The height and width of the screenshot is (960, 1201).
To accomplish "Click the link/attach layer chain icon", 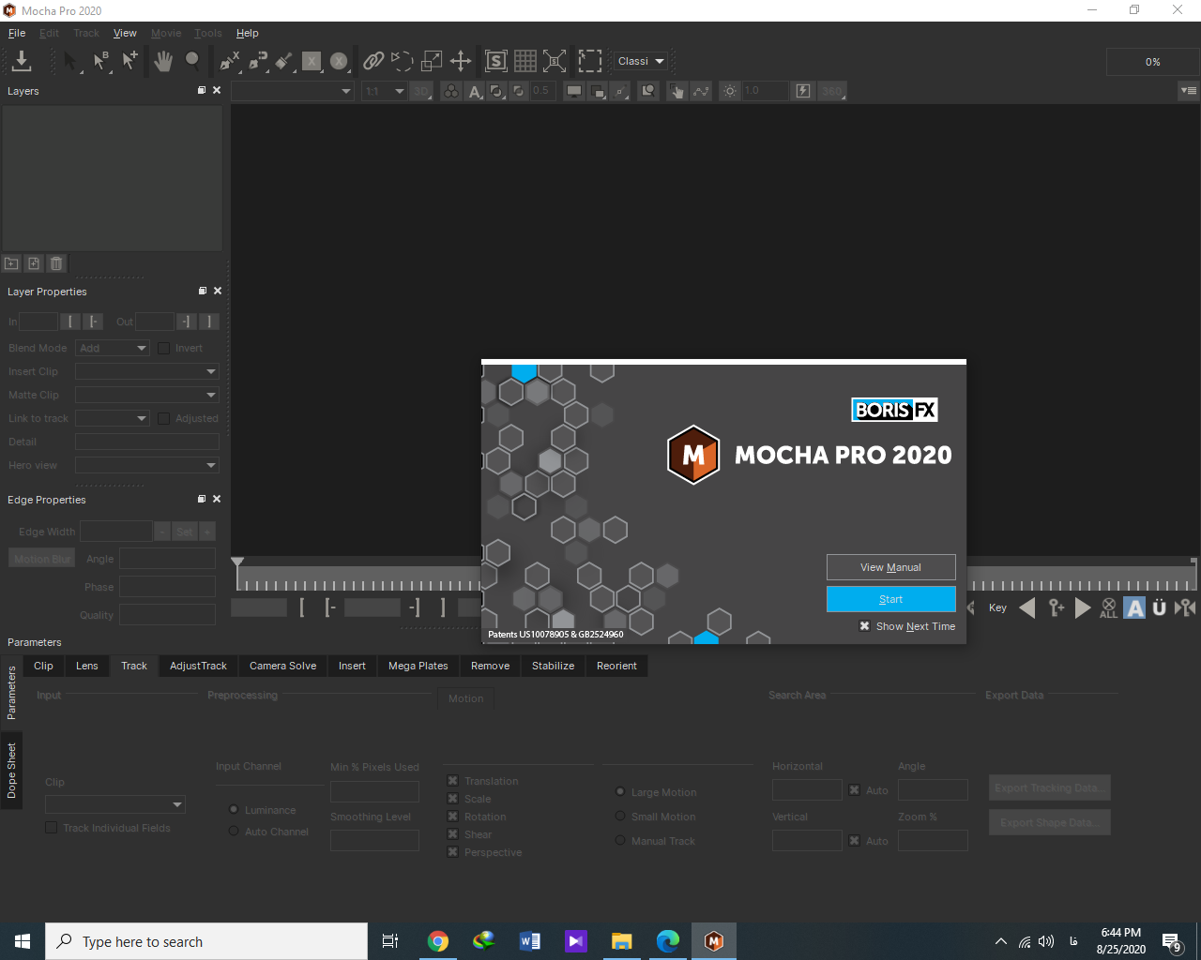I will (373, 61).
